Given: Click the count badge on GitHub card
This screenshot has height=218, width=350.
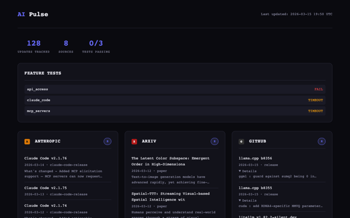Looking at the screenshot, I should [x=322, y=141].
